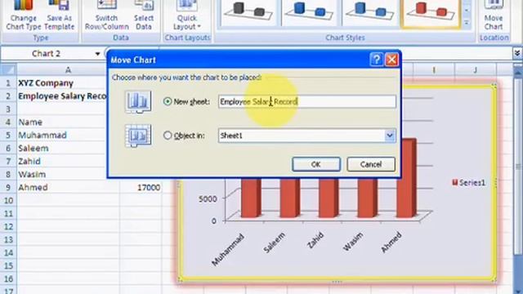Click the embedded object chart icon
Viewport: 523px width, 294px height.
pyautogui.click(x=138, y=136)
